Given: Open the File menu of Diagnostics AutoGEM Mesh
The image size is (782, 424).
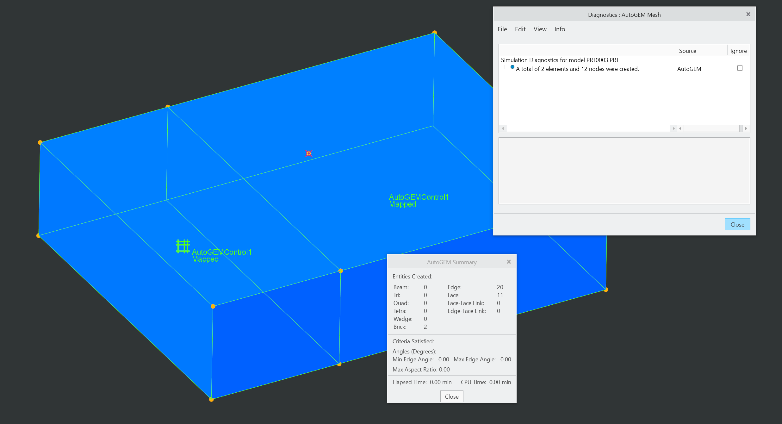Looking at the screenshot, I should (x=502, y=29).
